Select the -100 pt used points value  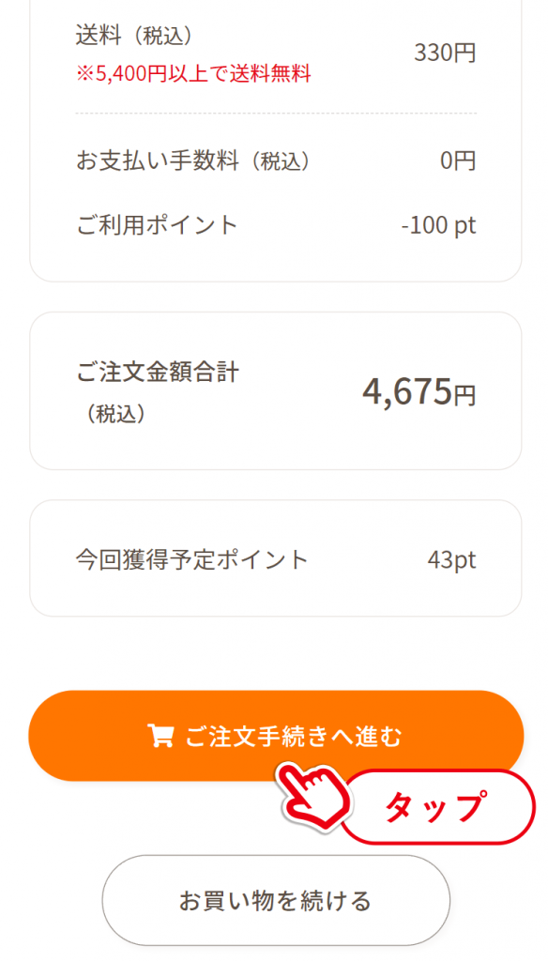tap(438, 225)
